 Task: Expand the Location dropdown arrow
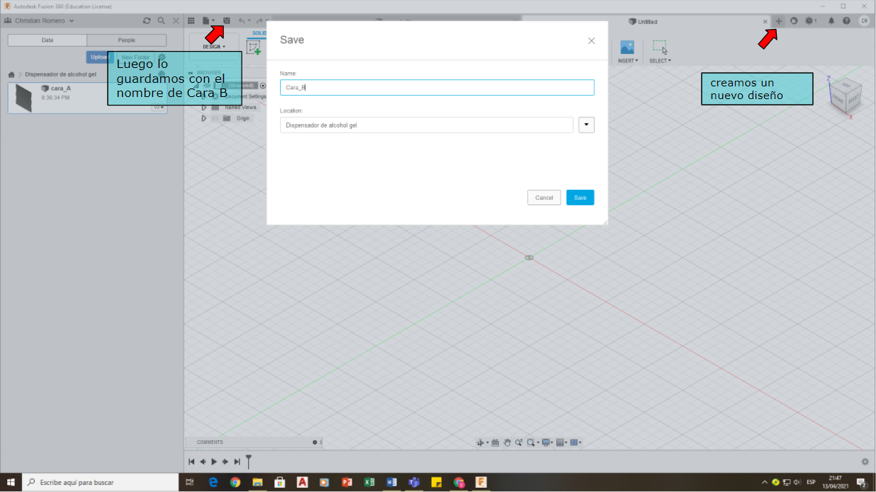587,125
